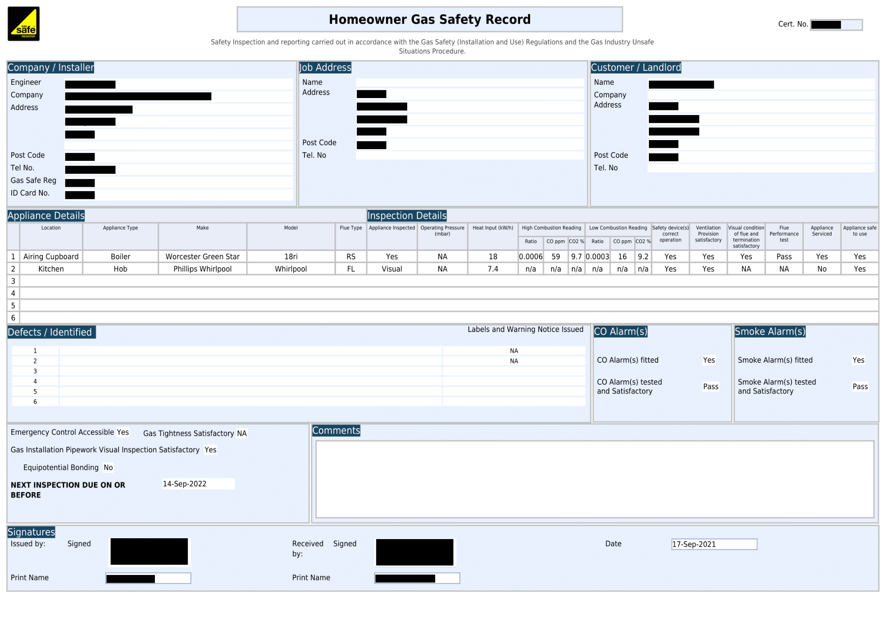Click the high CO ppm value '59'
886x626 pixels.
pos(555,256)
